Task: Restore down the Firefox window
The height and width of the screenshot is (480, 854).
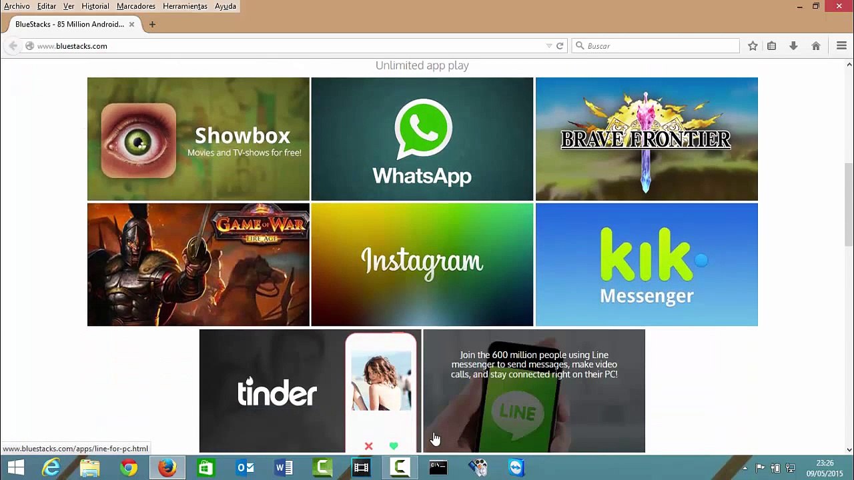Action: coord(816,6)
